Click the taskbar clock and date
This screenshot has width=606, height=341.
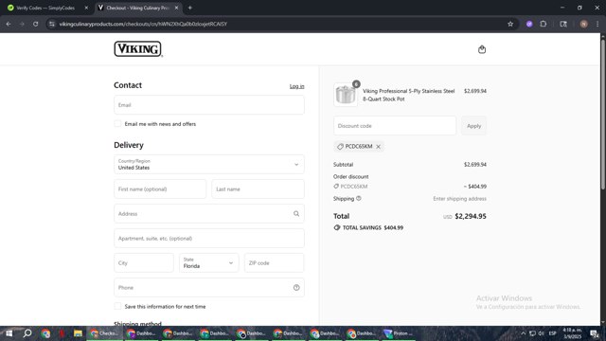pyautogui.click(x=572, y=333)
